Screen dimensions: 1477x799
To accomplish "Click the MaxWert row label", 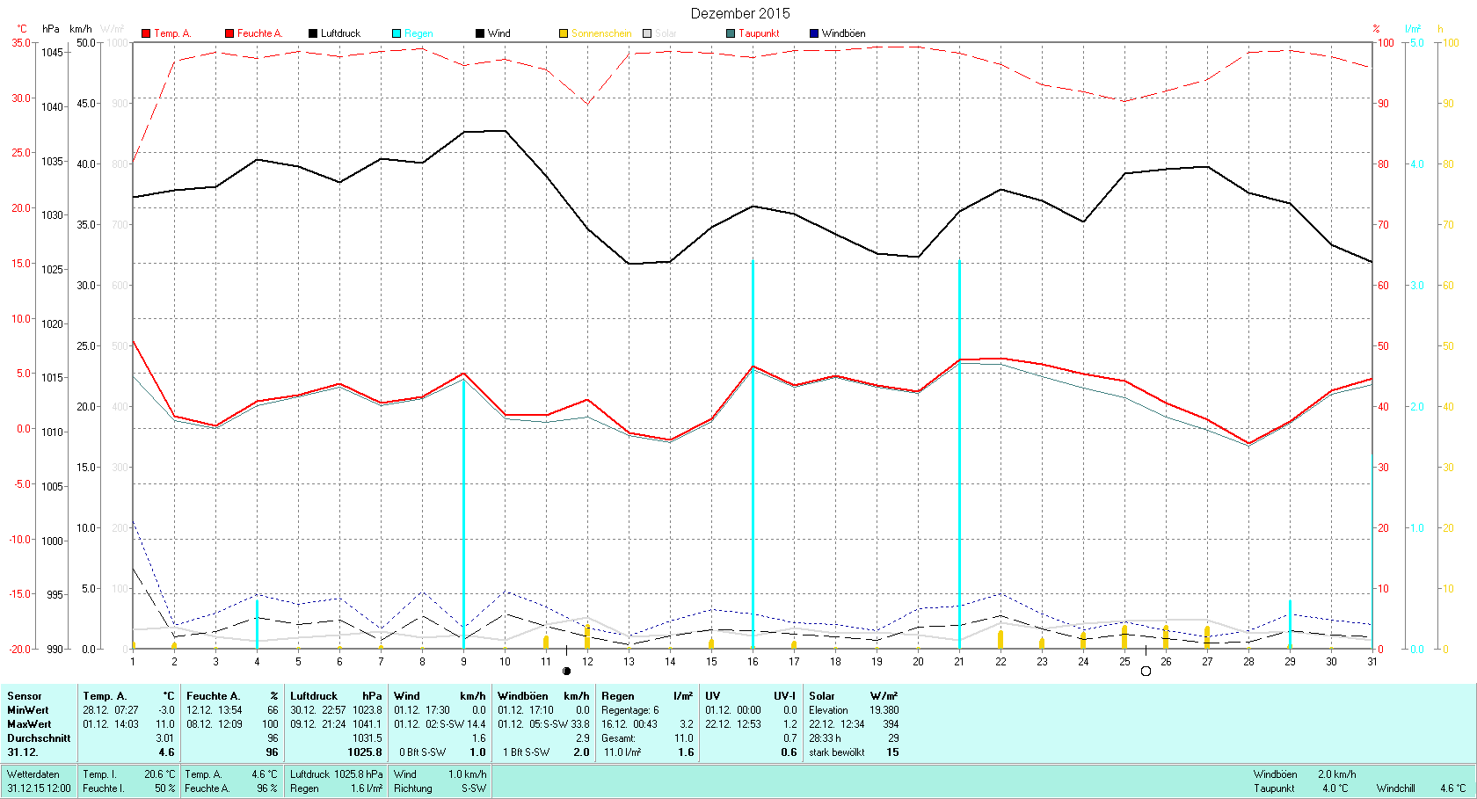I will click(x=29, y=724).
